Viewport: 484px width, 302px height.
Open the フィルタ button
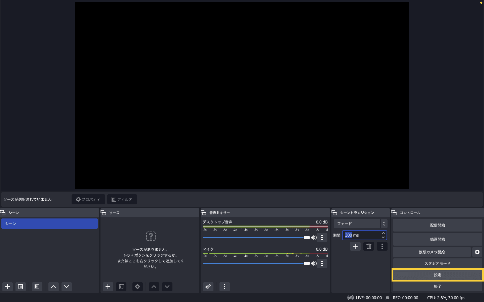click(x=122, y=199)
